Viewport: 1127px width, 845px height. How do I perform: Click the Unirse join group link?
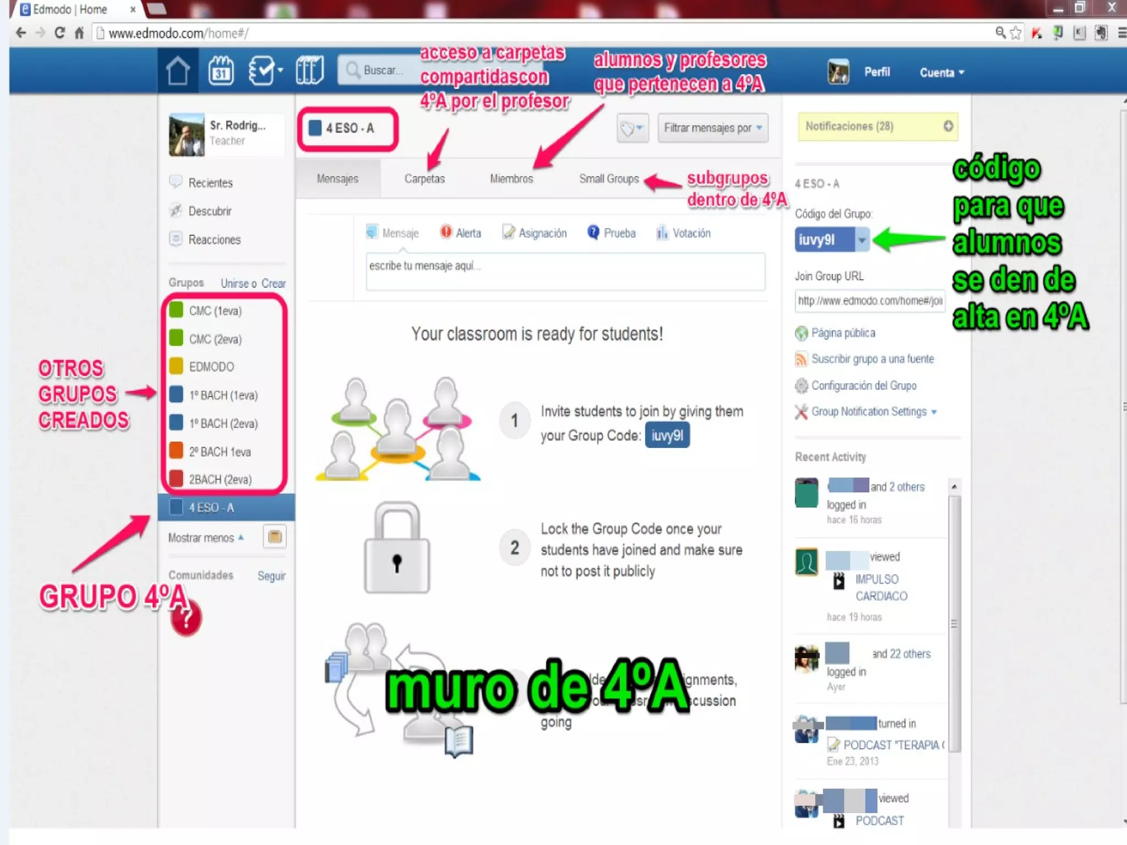[x=234, y=283]
